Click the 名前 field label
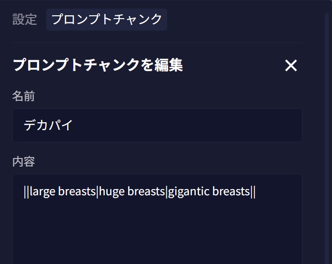 click(23, 96)
